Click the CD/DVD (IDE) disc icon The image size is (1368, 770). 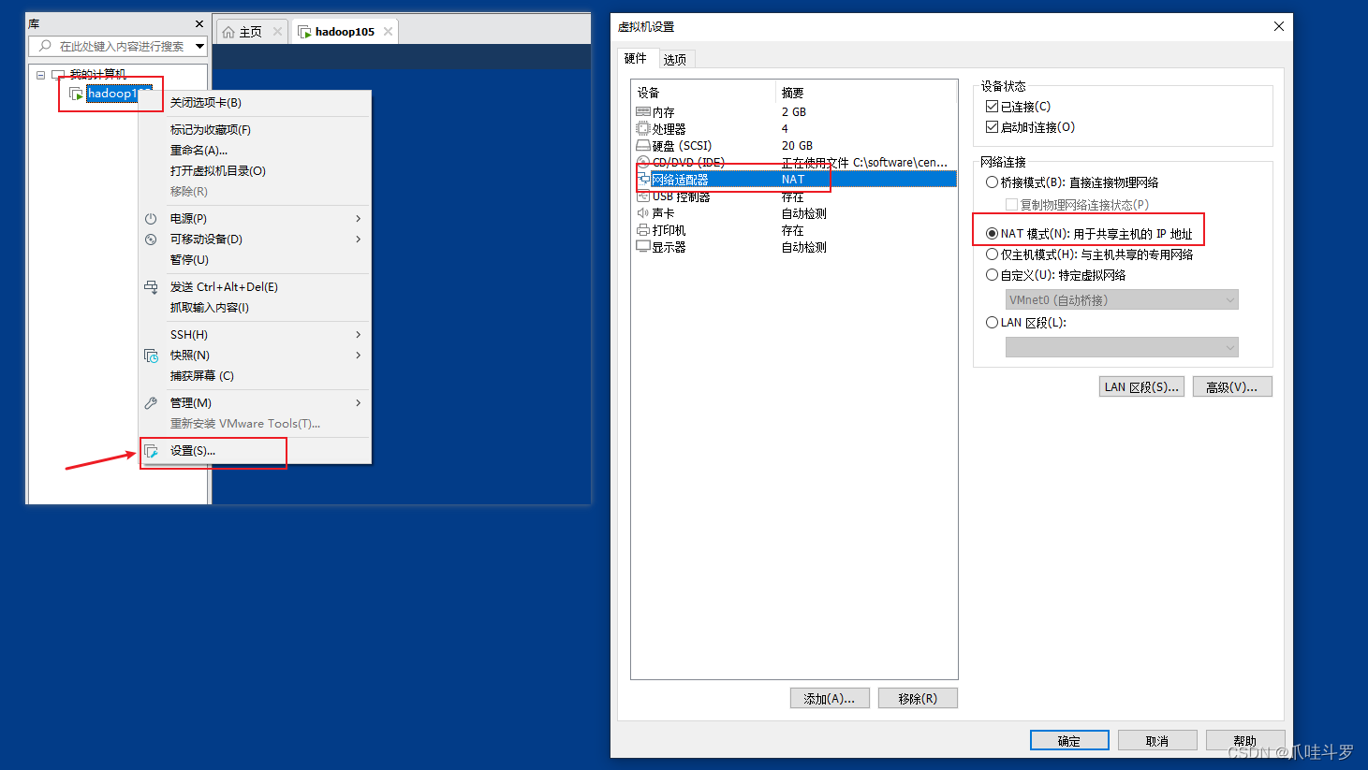click(643, 162)
